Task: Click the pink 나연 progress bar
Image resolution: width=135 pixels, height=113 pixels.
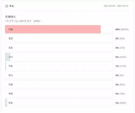Action: (53, 29)
